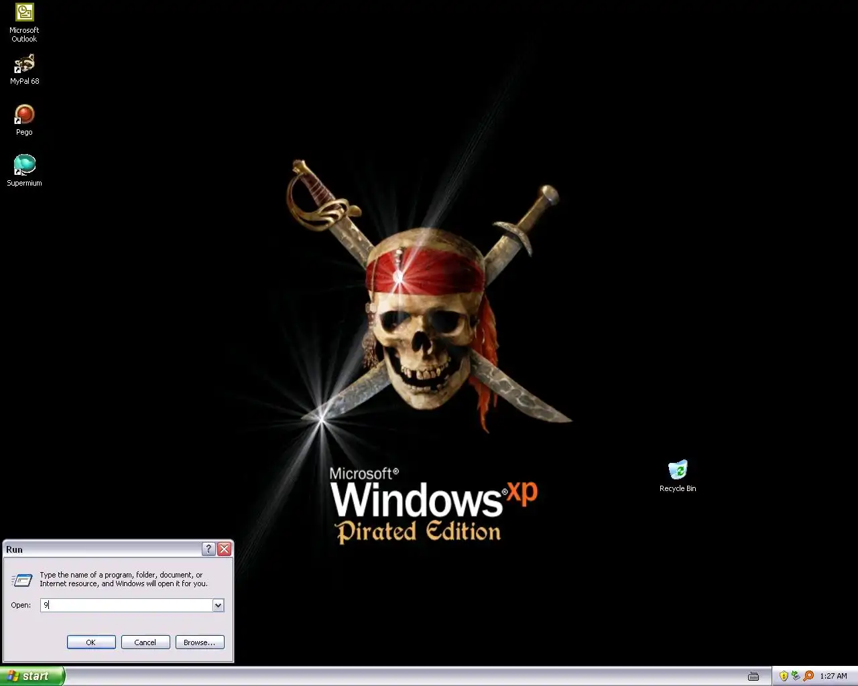
Task: Click the keyboard icon on taskbar
Action: tap(753, 676)
